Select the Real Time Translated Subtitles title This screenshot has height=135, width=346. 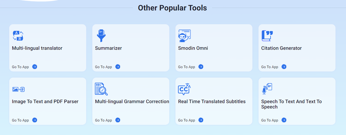[x=212, y=101]
